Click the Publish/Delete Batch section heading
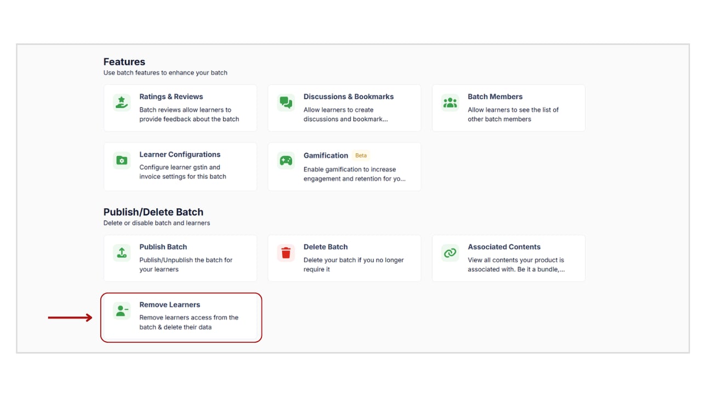706x397 pixels. coord(153,212)
